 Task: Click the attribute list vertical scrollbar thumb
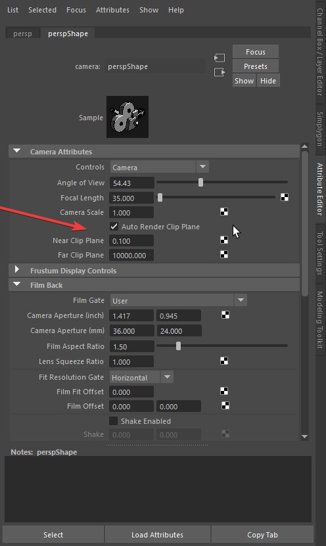pos(305,223)
